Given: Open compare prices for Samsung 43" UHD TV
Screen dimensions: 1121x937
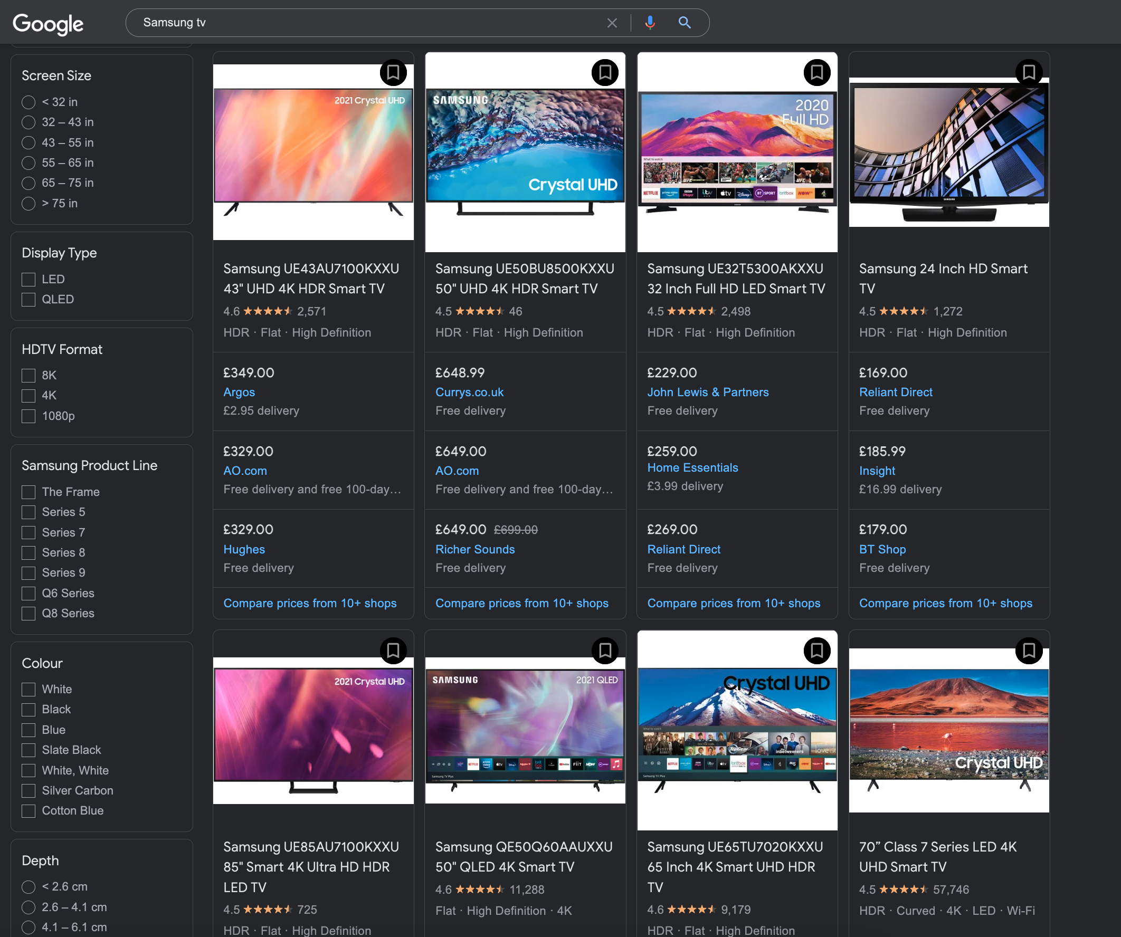Looking at the screenshot, I should (309, 602).
